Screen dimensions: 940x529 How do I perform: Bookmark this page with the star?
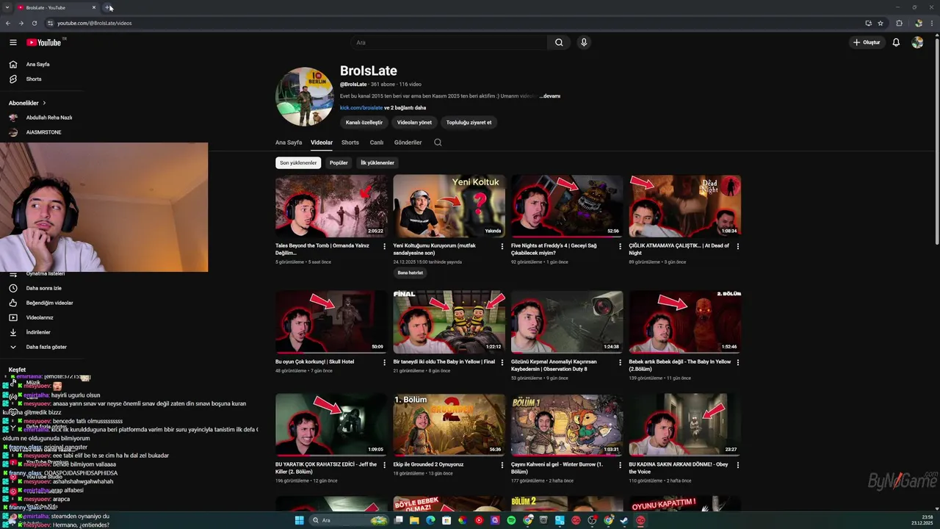(x=881, y=23)
